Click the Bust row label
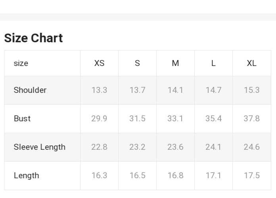 [22, 119]
